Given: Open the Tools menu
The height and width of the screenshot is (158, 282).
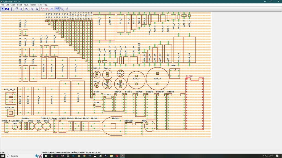Looking at the screenshot, I should tap(40, 5).
